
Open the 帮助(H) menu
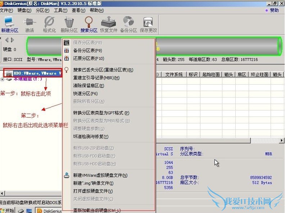[x=97, y=10]
